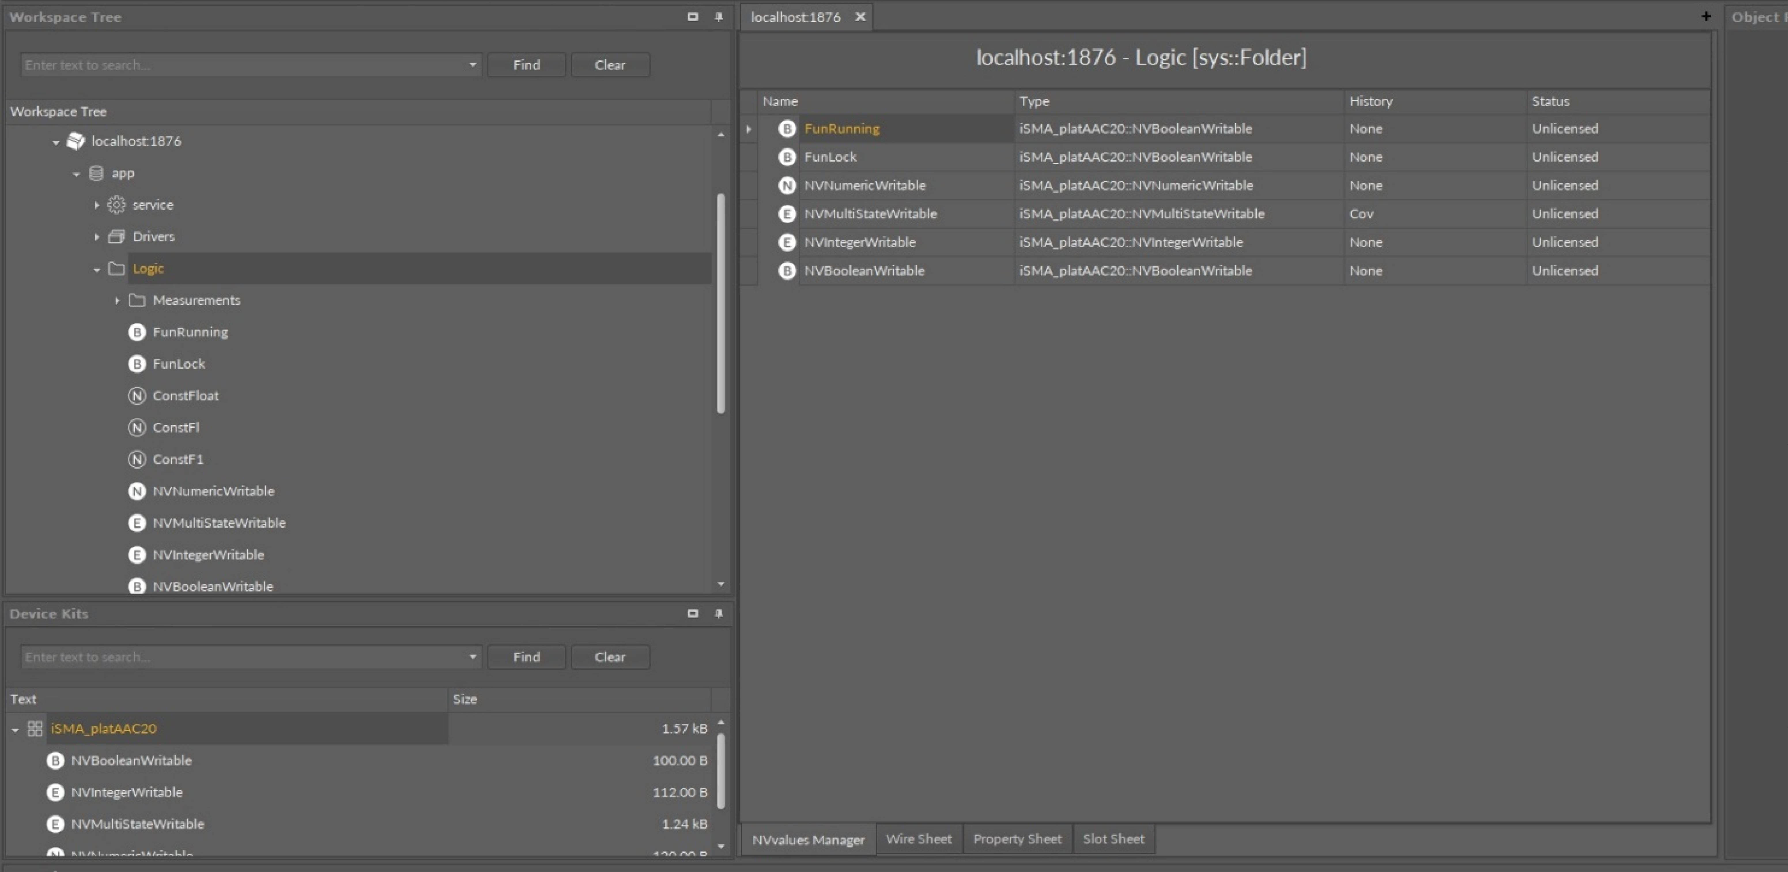Click the Drivers folder icon
The image size is (1788, 872).
click(117, 236)
